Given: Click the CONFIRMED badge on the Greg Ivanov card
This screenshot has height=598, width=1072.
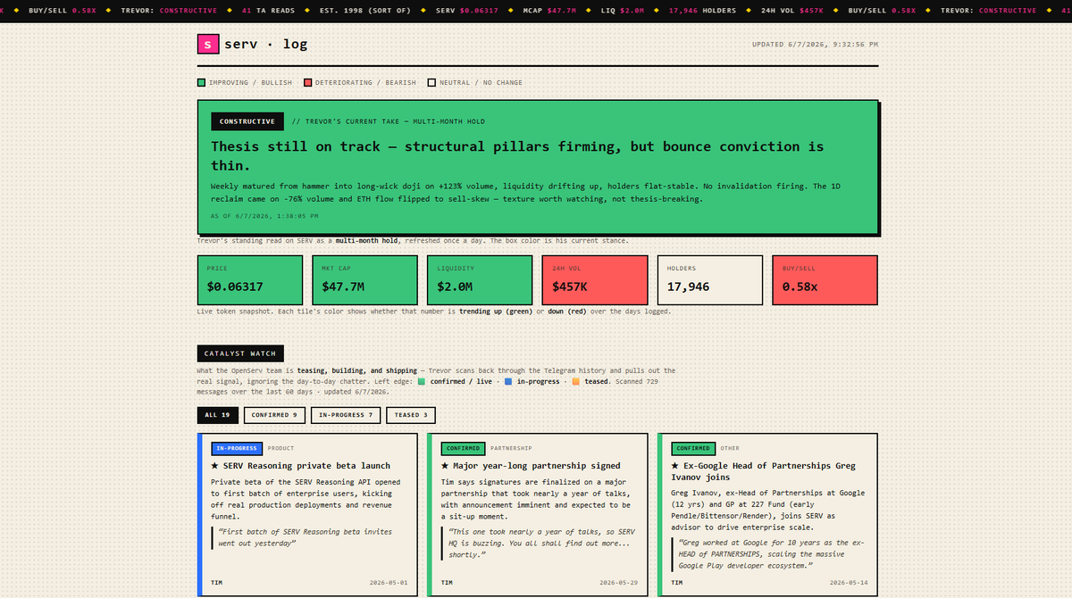Looking at the screenshot, I should click(693, 448).
